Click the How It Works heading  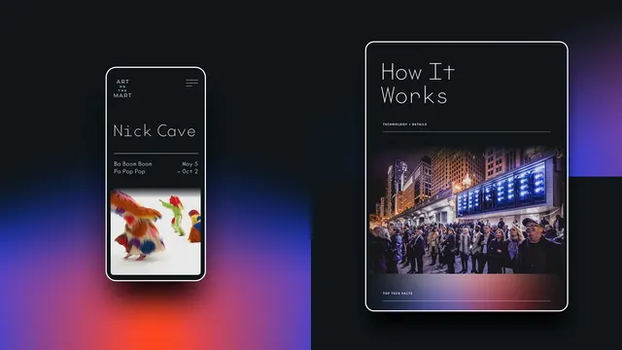[418, 84]
